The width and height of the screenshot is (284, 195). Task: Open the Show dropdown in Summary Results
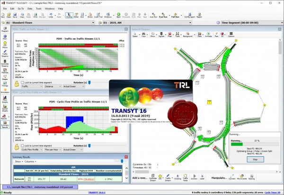[18, 161]
